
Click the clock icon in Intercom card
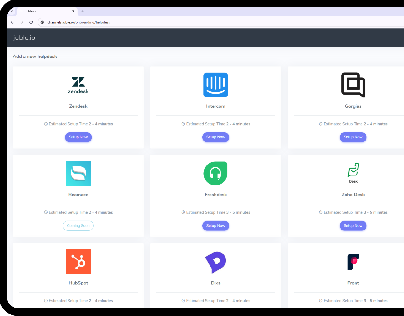183,124
